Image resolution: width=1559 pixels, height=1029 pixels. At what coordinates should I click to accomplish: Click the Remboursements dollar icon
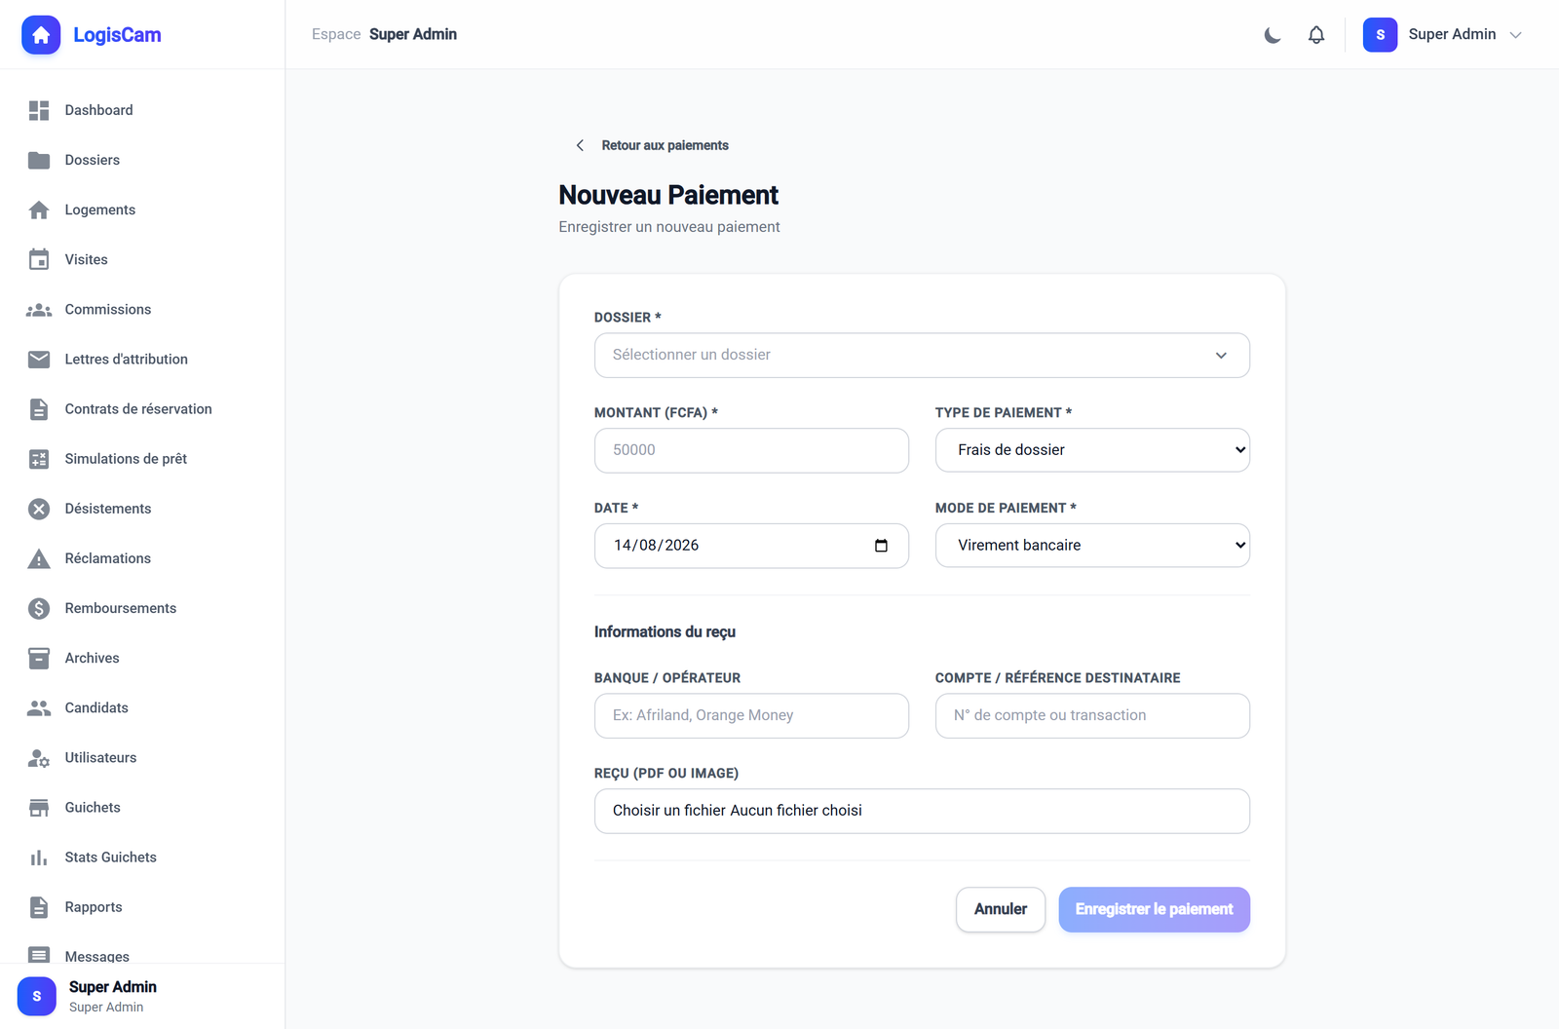point(39,608)
